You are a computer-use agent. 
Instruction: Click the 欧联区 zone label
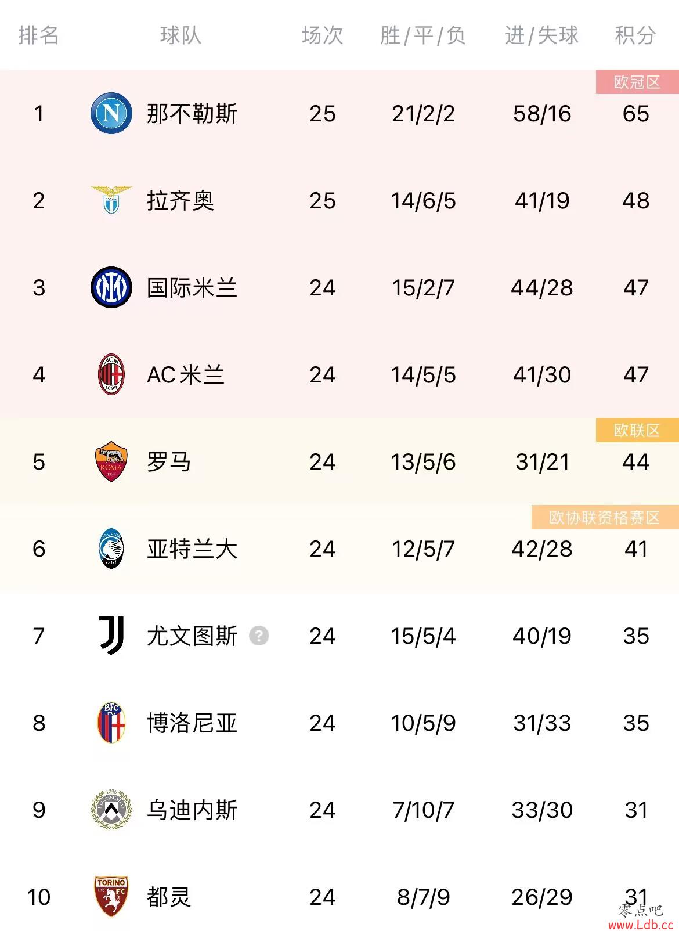637,430
